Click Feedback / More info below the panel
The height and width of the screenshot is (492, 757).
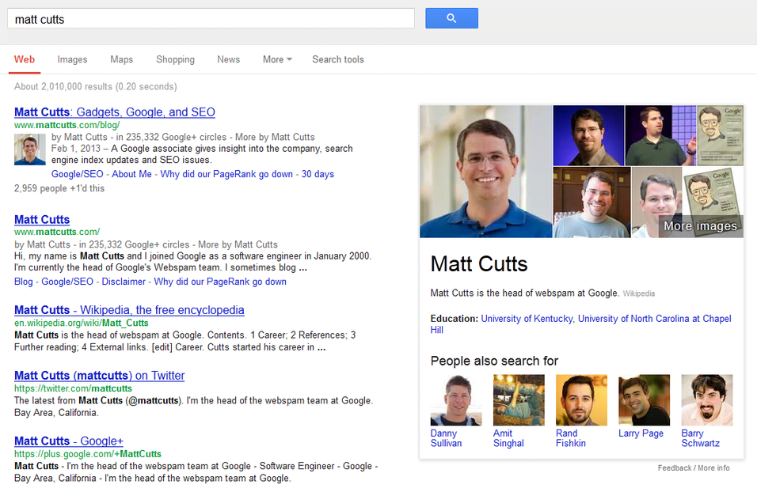click(x=694, y=468)
